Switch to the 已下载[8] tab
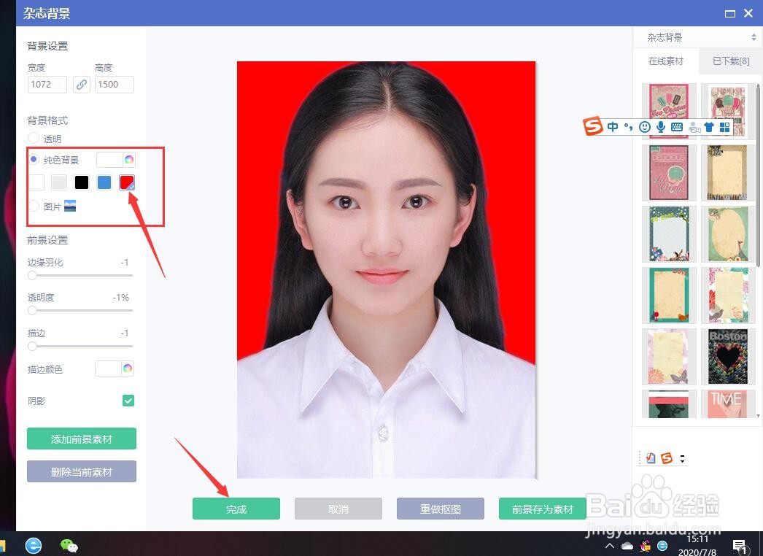 (x=729, y=61)
